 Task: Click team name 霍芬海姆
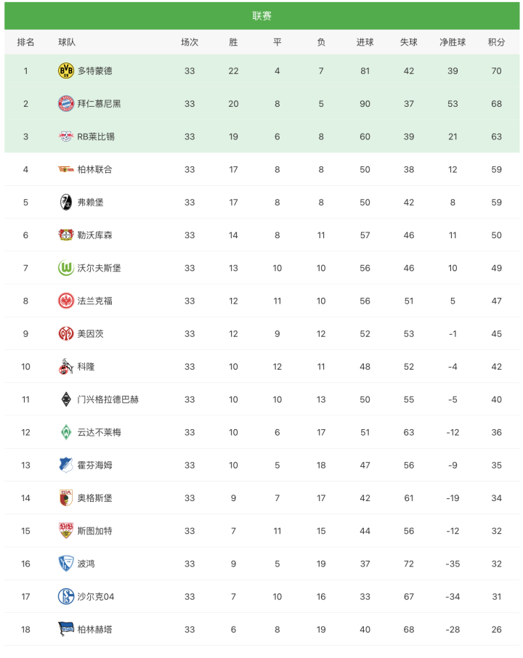click(95, 465)
